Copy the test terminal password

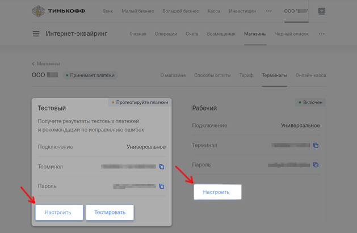click(161, 186)
